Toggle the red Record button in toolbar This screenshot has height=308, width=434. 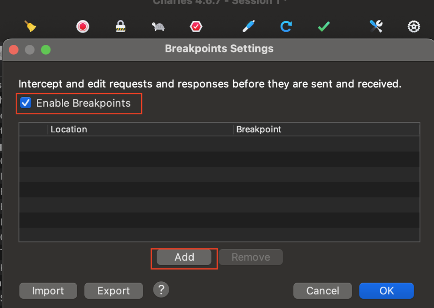point(82,27)
